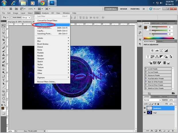Hide the img2 layer

click(x=145, y=113)
